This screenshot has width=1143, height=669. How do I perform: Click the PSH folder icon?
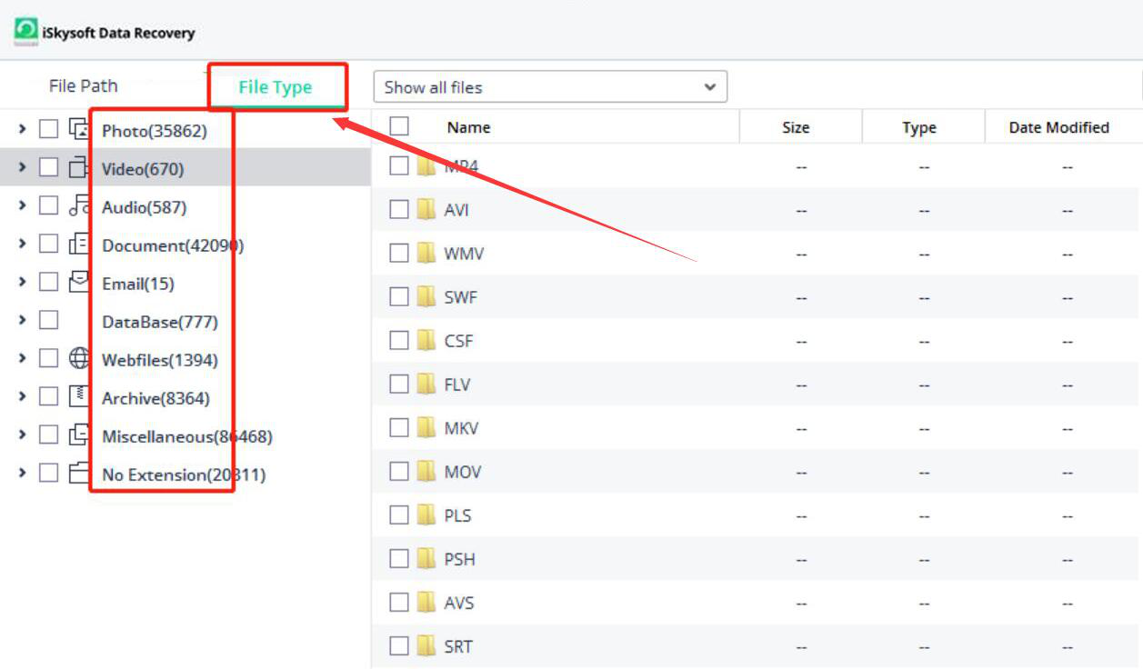coord(426,559)
